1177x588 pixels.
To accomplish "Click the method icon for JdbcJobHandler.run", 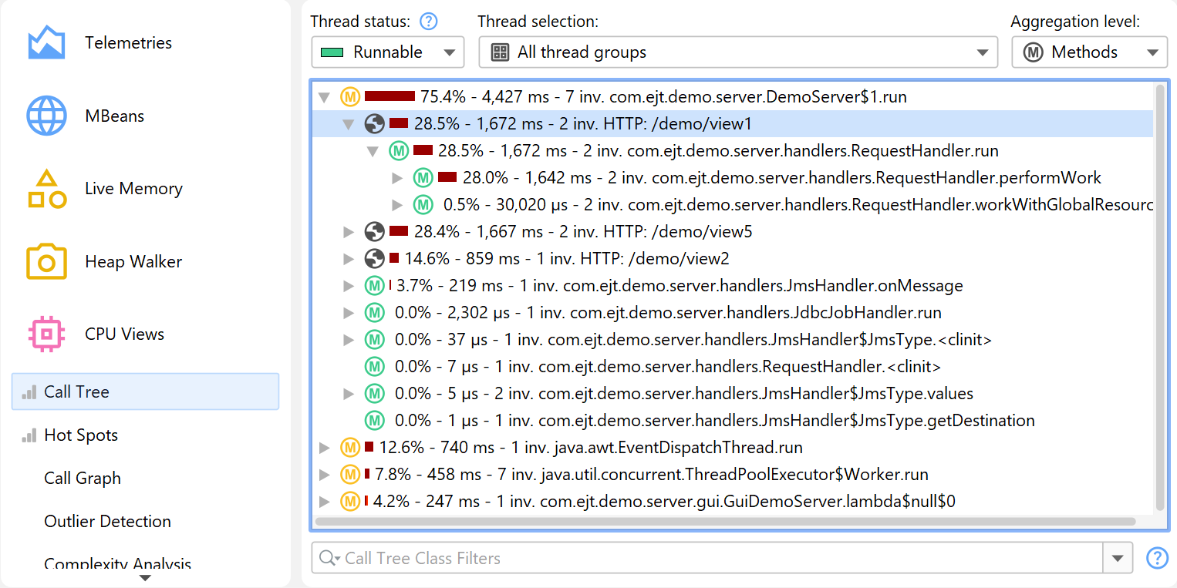I will [375, 313].
